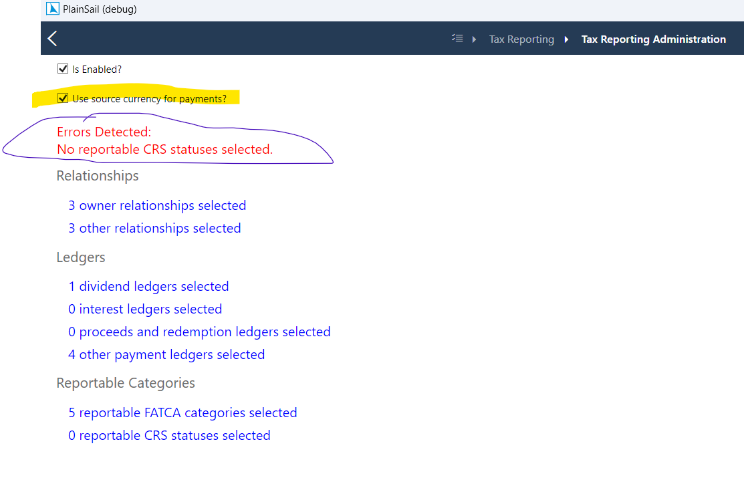Open 5 reportable FATCA categories link
This screenshot has width=744, height=486.
[x=182, y=412]
